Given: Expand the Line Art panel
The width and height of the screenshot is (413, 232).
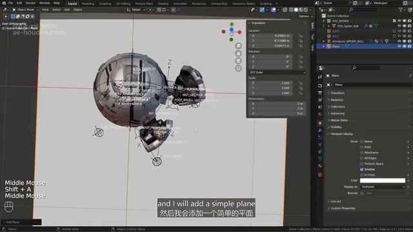Looking at the screenshot, I should (336, 202).
